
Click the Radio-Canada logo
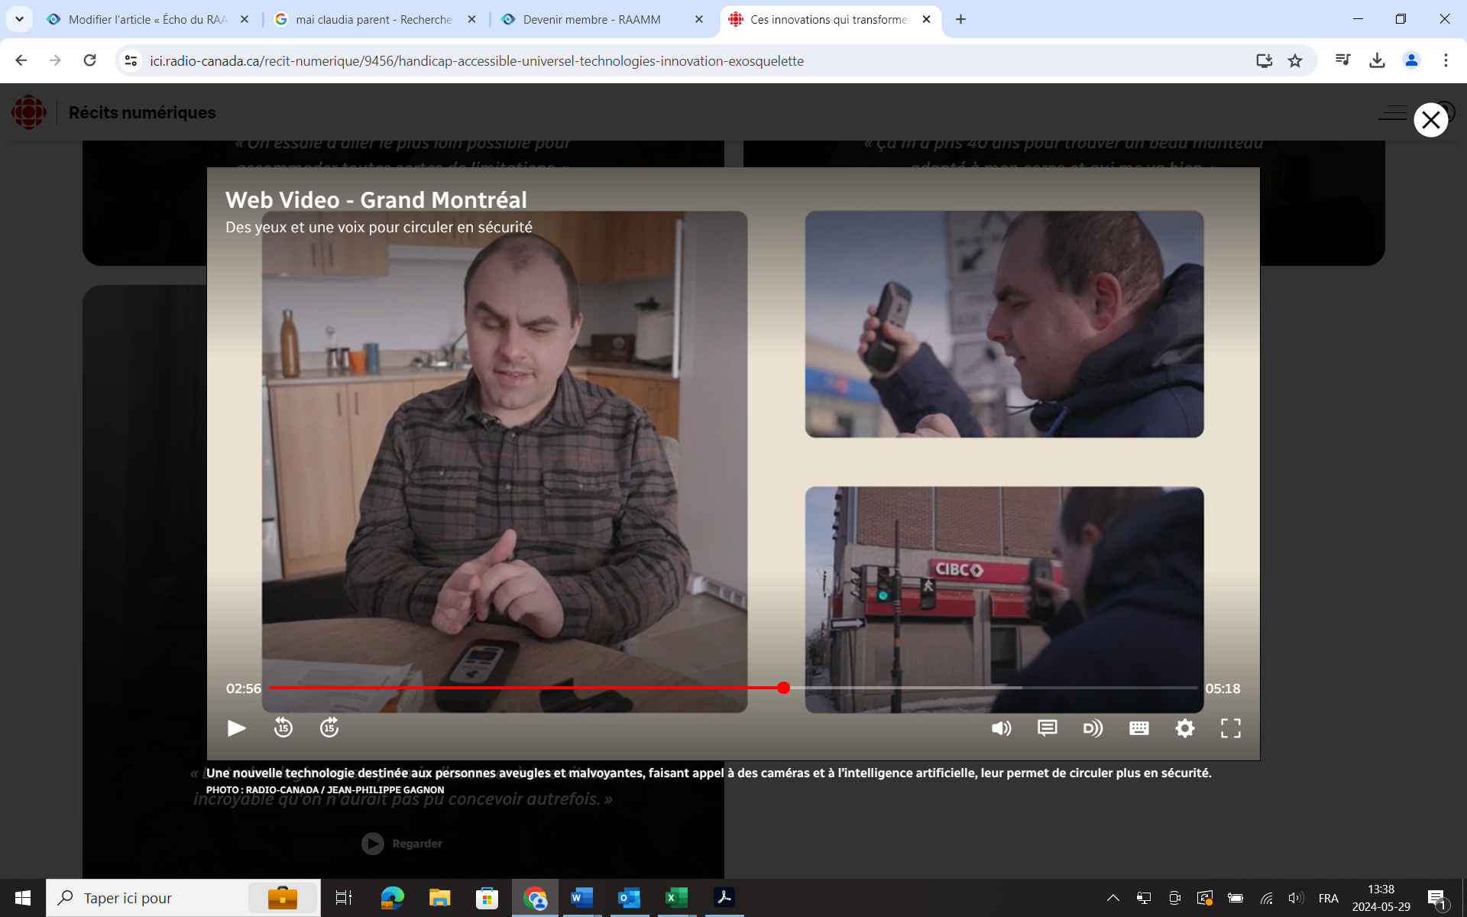[x=29, y=112]
